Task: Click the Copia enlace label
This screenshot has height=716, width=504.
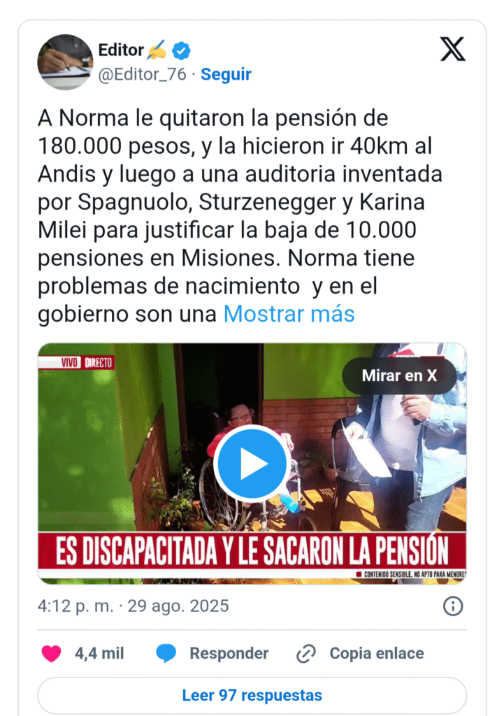Action: coord(377,654)
